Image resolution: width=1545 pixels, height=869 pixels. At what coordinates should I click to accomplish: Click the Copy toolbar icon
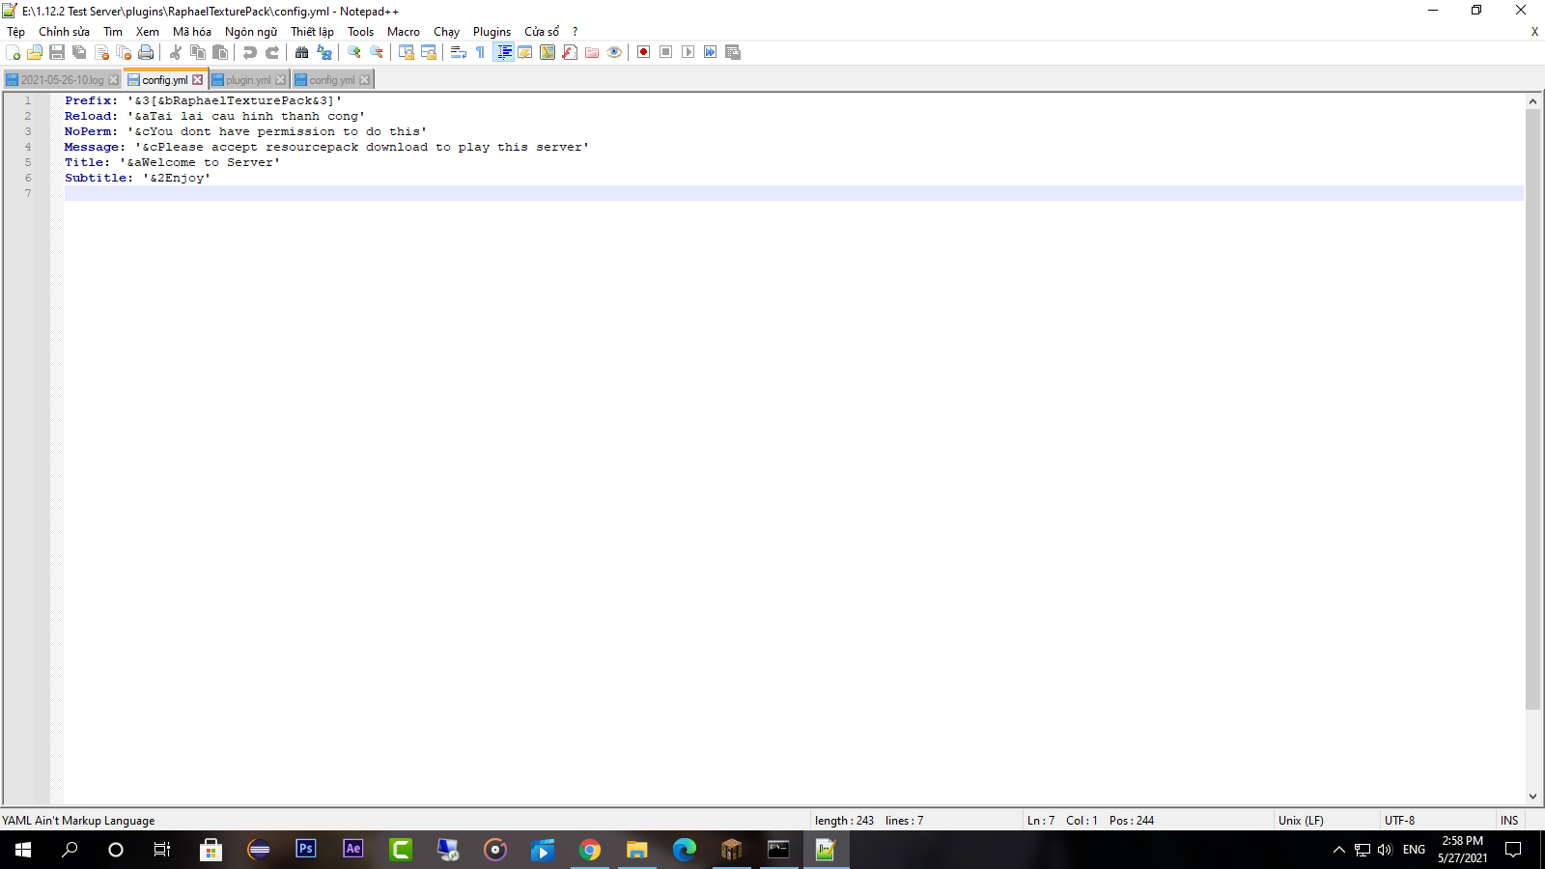198,52
